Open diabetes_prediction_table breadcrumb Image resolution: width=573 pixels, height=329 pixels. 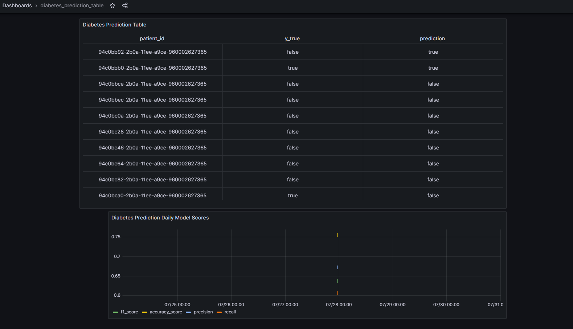72,5
